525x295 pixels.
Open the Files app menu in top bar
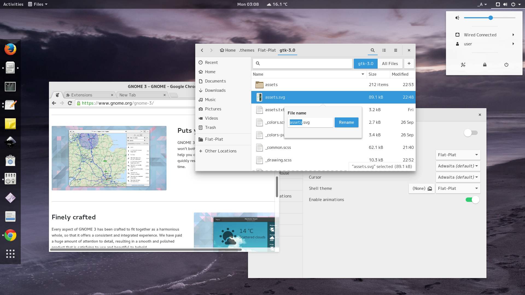(x=38, y=4)
